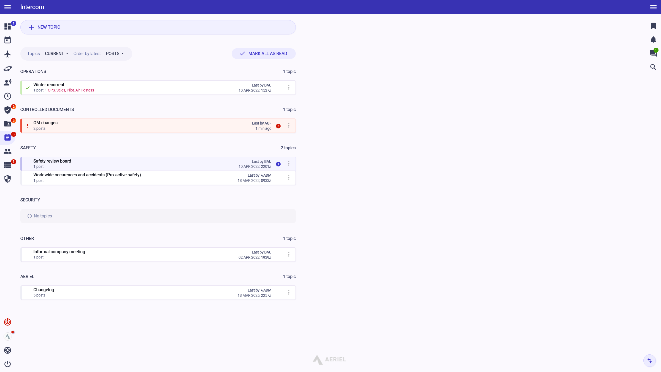Open the airplane flights icon
Image resolution: width=661 pixels, height=372 pixels.
pyautogui.click(x=7, y=54)
